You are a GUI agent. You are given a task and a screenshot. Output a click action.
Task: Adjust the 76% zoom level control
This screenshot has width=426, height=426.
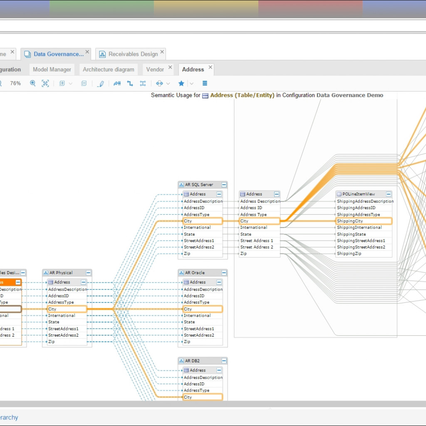point(15,83)
